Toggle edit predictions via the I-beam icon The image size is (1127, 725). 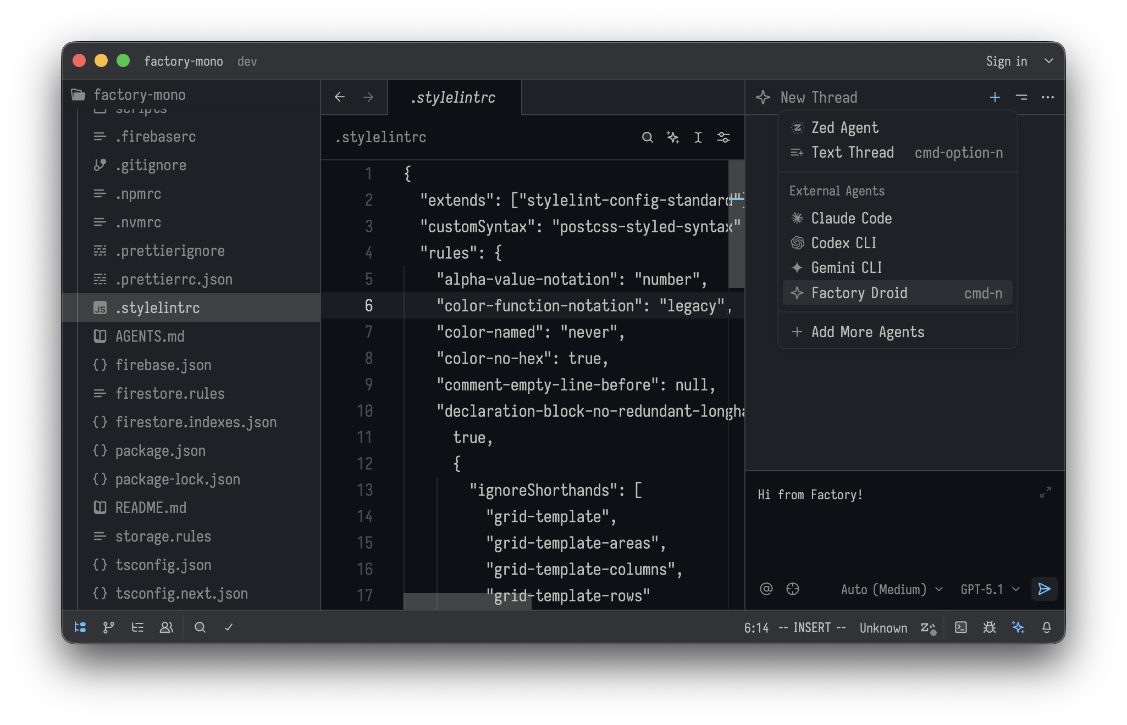coord(698,137)
